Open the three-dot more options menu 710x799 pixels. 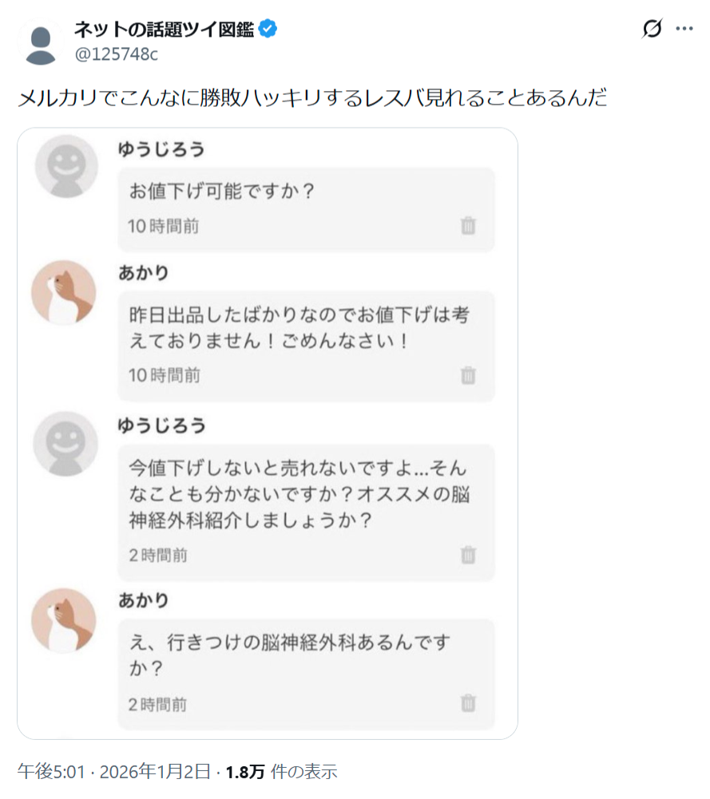pyautogui.click(x=684, y=29)
